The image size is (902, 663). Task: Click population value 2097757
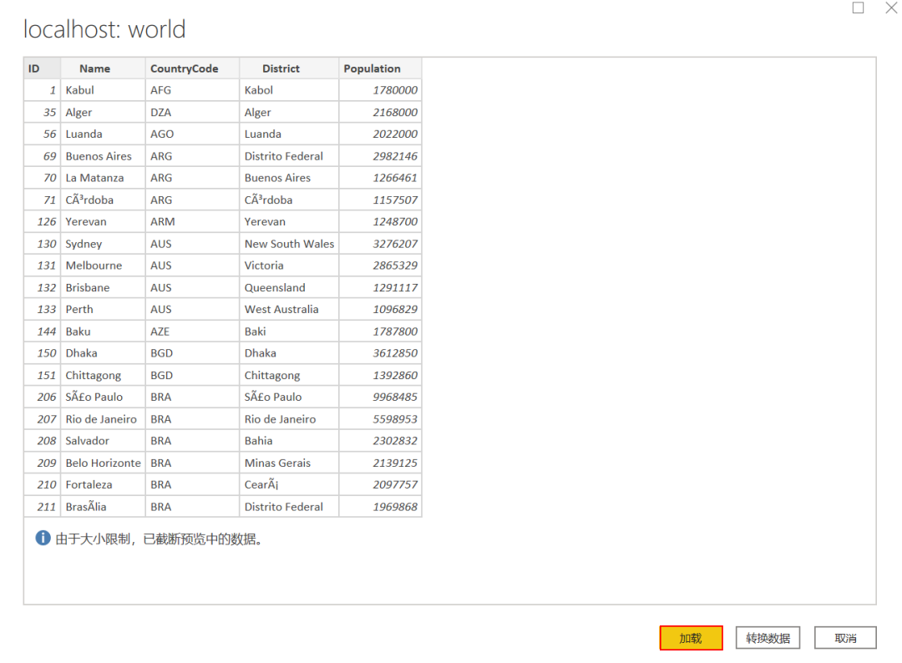380,485
